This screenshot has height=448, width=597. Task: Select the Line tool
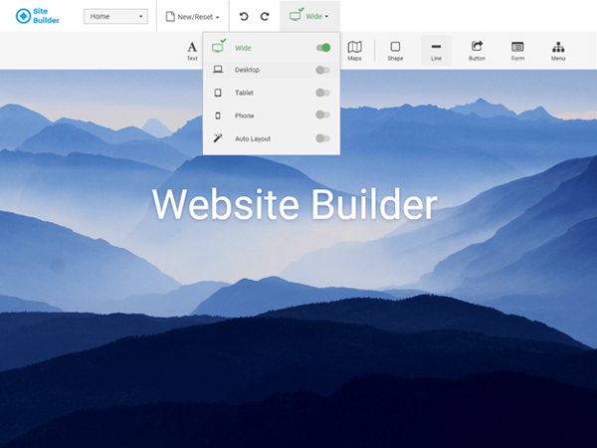[436, 51]
